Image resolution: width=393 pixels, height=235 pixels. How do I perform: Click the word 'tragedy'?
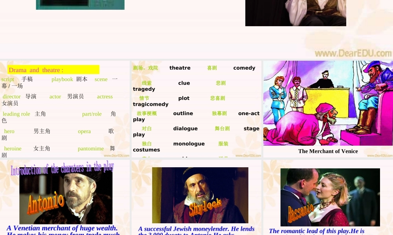click(x=144, y=89)
